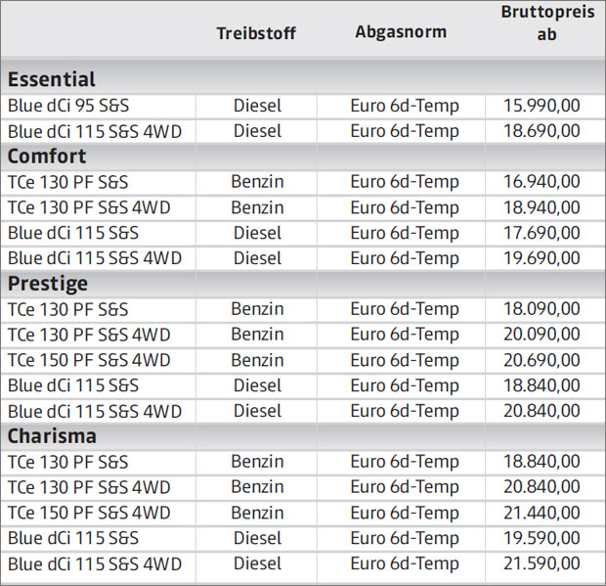Click the Abgasnorm column header
This screenshot has width=606, height=586.
[x=401, y=31]
